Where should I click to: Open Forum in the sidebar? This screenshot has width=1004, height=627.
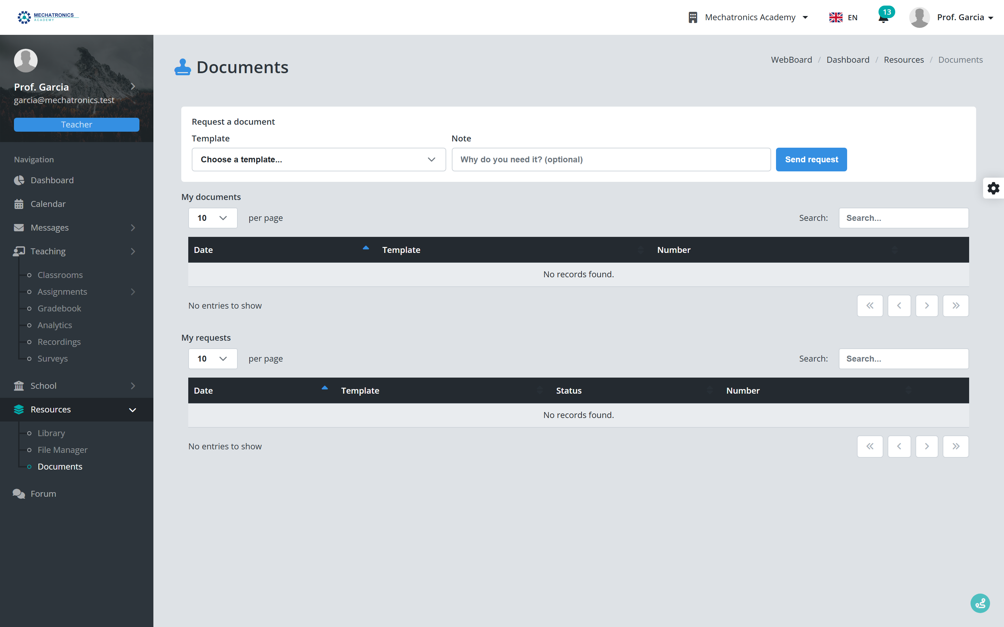pyautogui.click(x=77, y=494)
